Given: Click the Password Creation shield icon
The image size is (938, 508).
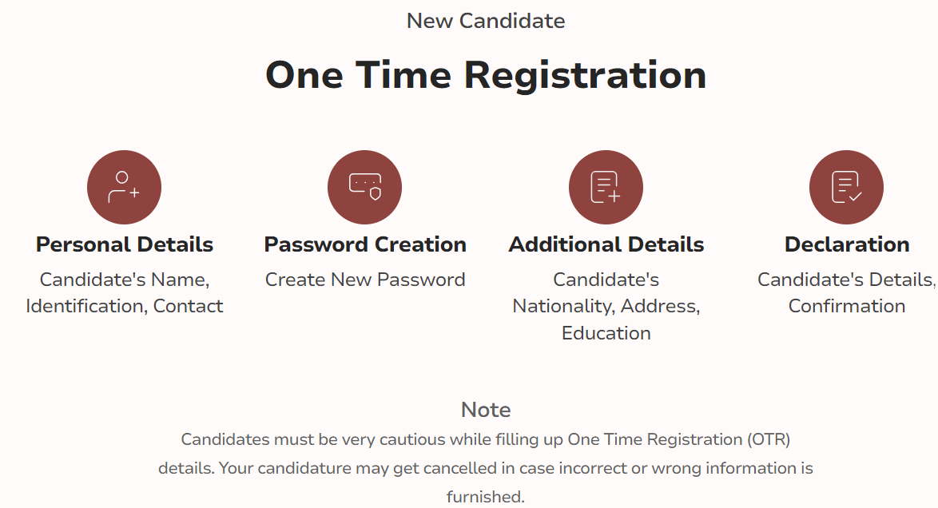Looking at the screenshot, I should (x=365, y=187).
